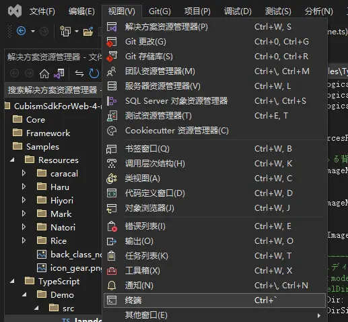Choose 终端 from the View menu
The width and height of the screenshot is (348, 322).
pos(215,300)
